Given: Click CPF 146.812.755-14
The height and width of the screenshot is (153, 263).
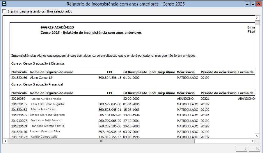Looking at the screenshot, I should (110, 137).
